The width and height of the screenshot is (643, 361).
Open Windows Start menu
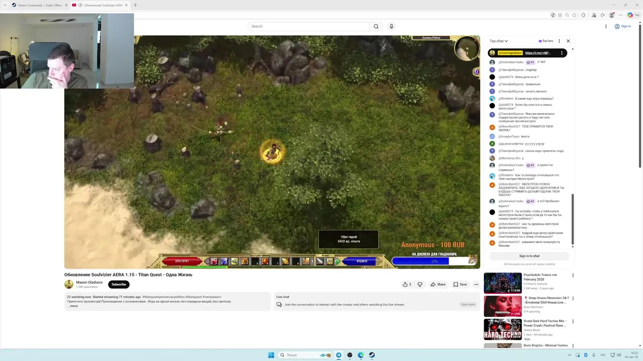[271, 355]
